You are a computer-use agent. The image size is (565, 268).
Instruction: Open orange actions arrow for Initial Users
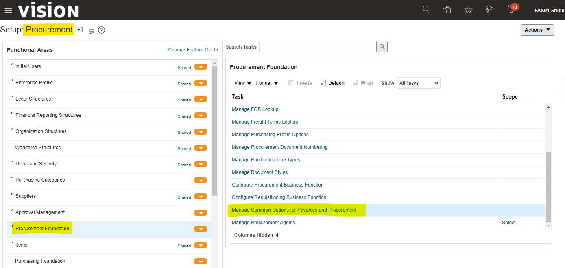(x=201, y=67)
